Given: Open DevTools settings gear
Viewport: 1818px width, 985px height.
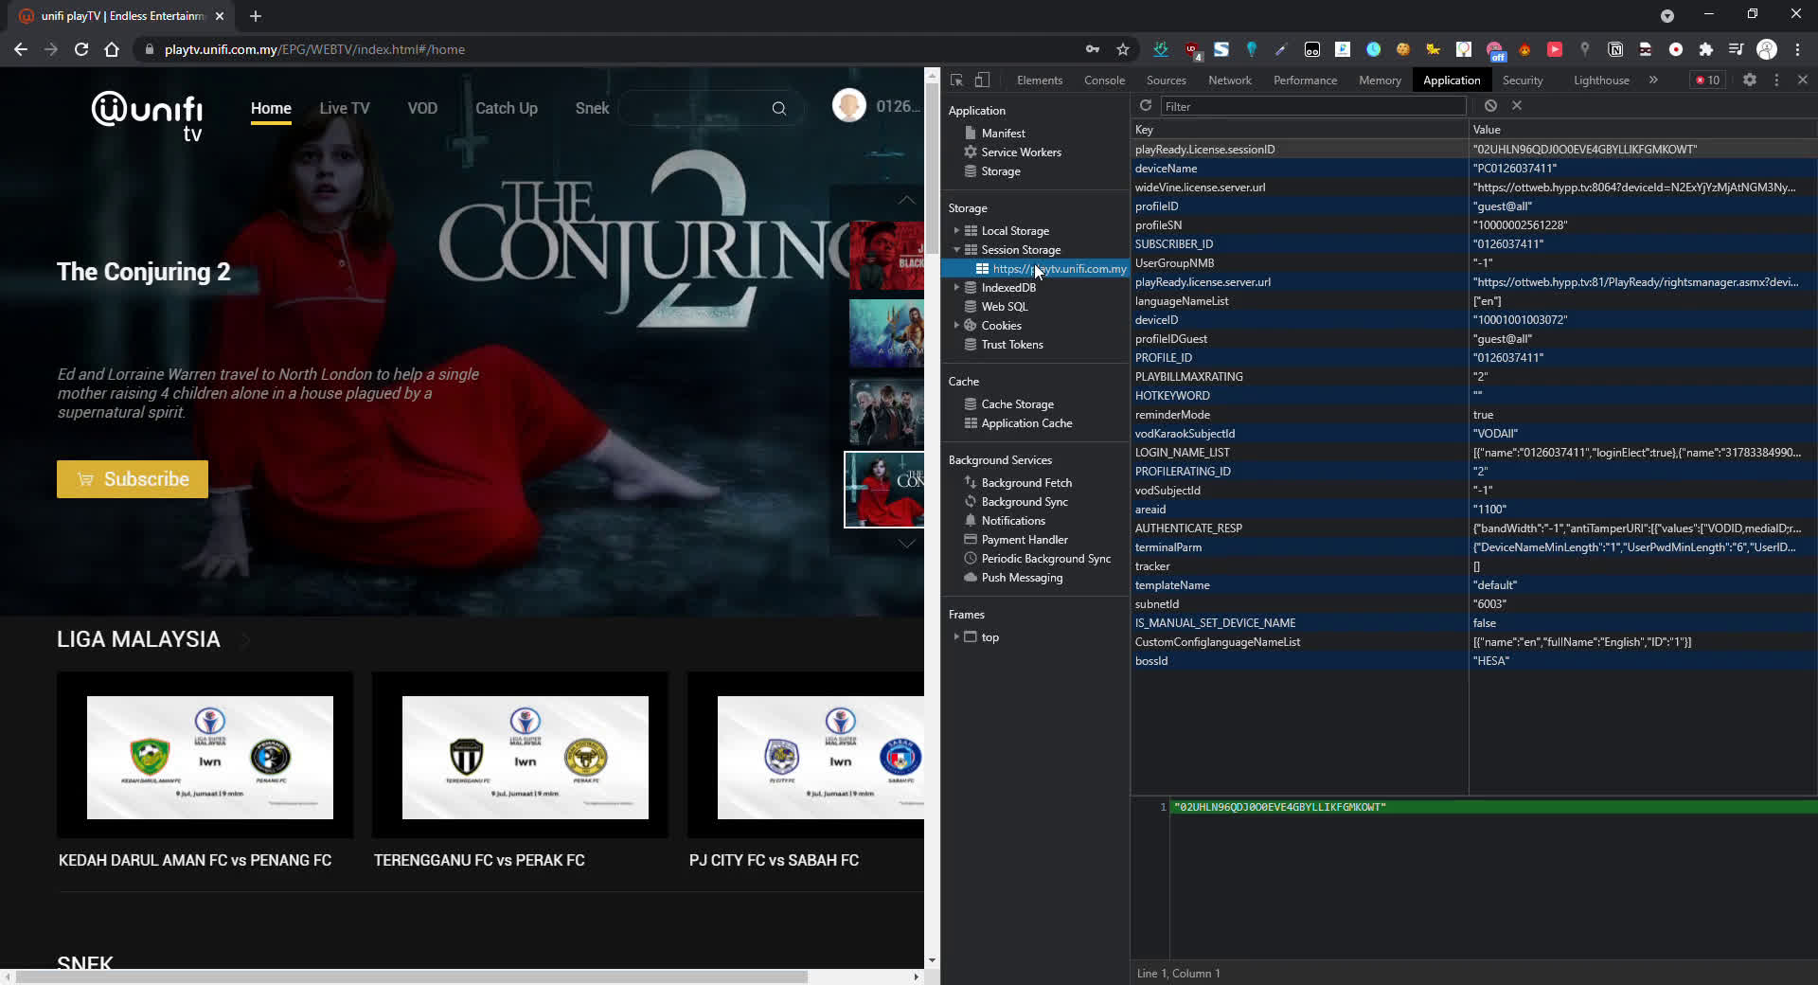Looking at the screenshot, I should (x=1750, y=81).
